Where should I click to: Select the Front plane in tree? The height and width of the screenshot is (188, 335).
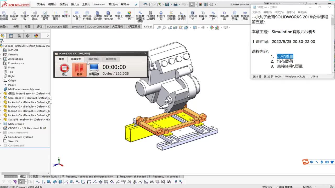point(11,68)
